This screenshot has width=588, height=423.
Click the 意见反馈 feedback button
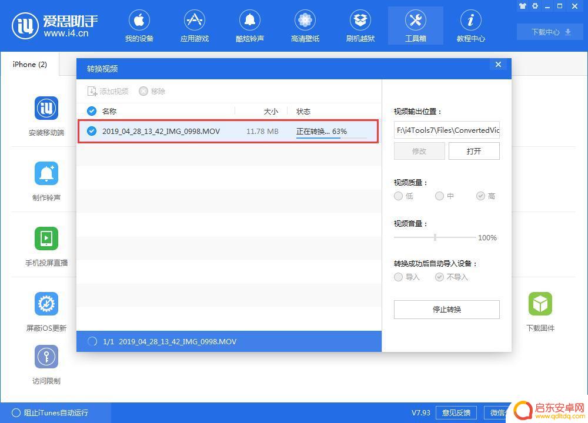click(456, 412)
